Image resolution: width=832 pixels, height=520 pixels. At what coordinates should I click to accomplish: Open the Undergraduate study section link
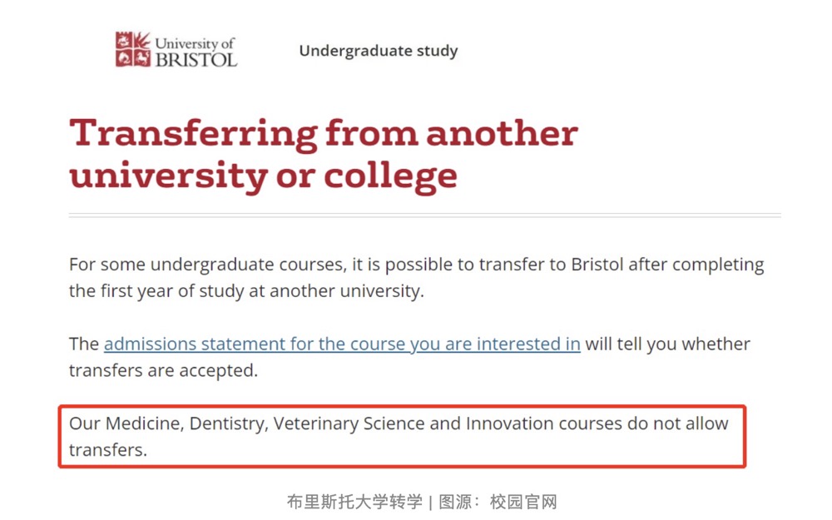379,51
